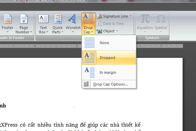Click the horizontal ruler at mark 4
Screen dimensions: 196x131
tap(35, 46)
